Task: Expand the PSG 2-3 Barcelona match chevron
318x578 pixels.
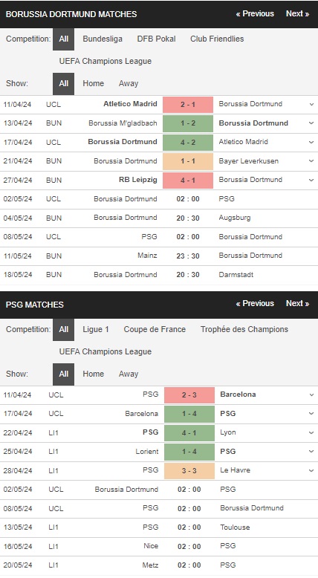Action: click(311, 394)
